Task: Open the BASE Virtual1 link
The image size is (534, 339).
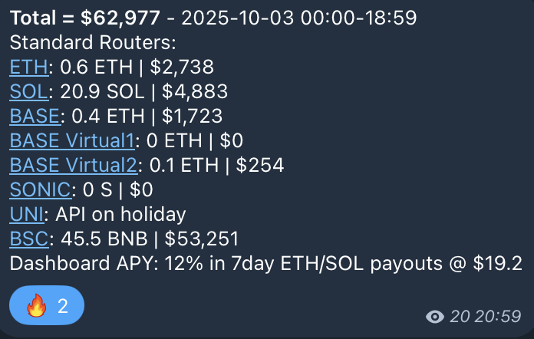Action: [x=72, y=140]
